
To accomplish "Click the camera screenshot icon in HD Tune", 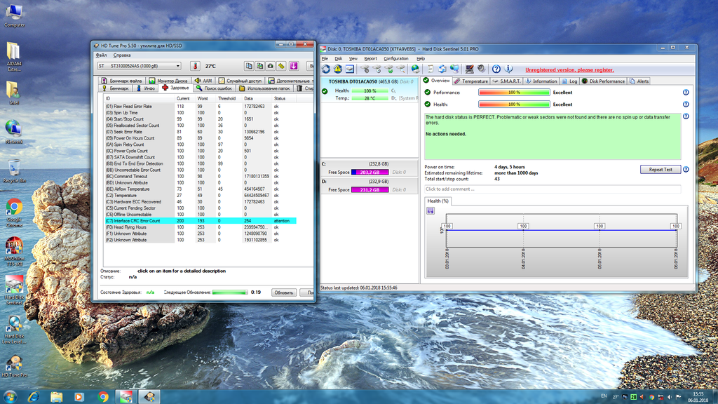I will pos(270,66).
